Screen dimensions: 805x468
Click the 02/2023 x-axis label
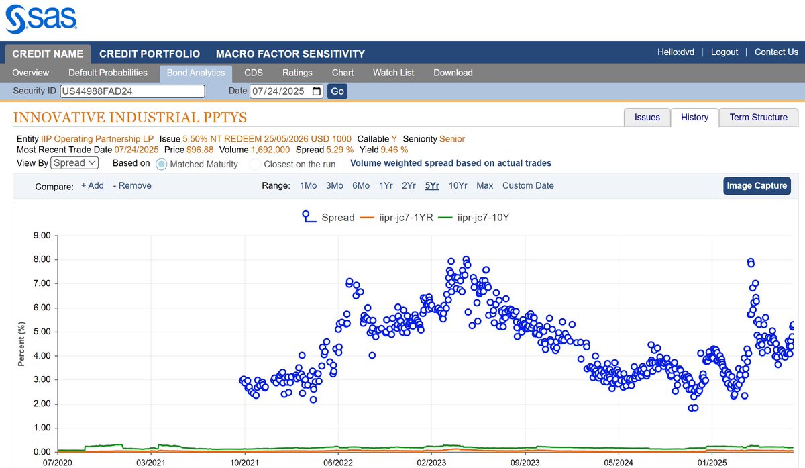[x=432, y=462]
